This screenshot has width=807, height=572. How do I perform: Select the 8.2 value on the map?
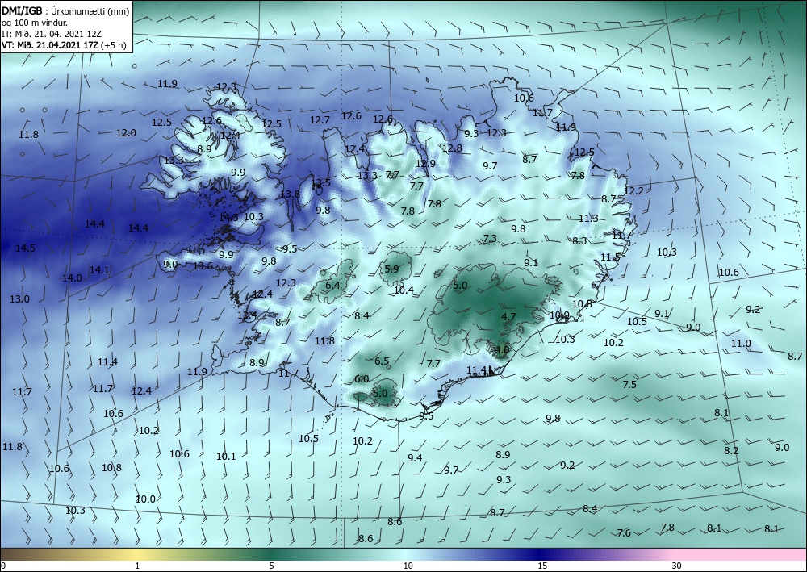(x=731, y=451)
